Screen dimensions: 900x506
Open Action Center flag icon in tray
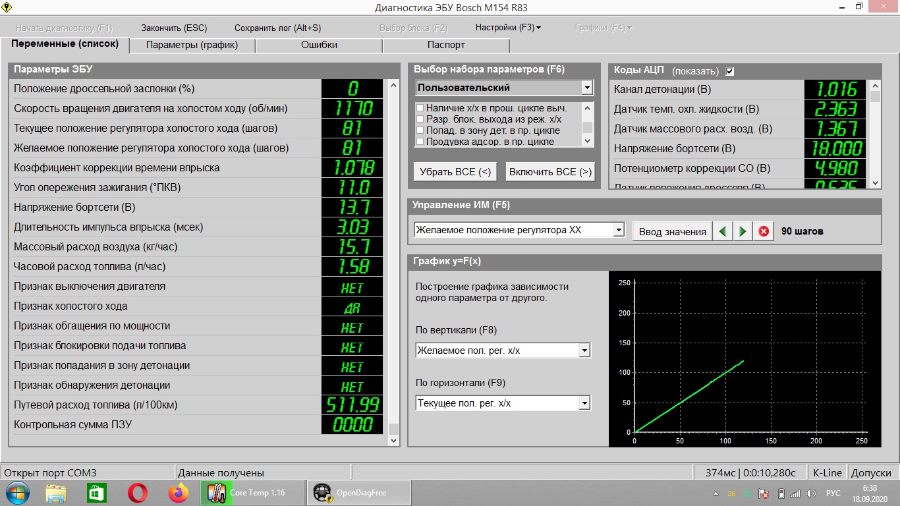point(764,493)
